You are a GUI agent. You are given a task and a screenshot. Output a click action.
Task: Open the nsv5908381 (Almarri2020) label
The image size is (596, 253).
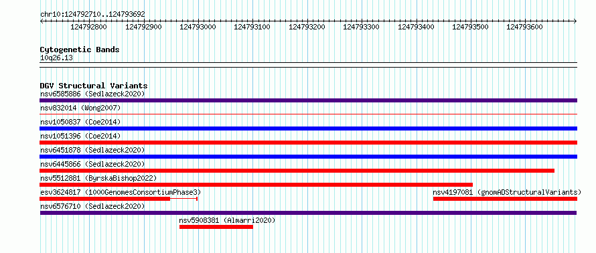227,220
